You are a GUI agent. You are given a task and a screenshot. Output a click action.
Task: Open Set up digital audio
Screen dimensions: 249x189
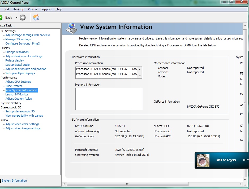click(18, 65)
